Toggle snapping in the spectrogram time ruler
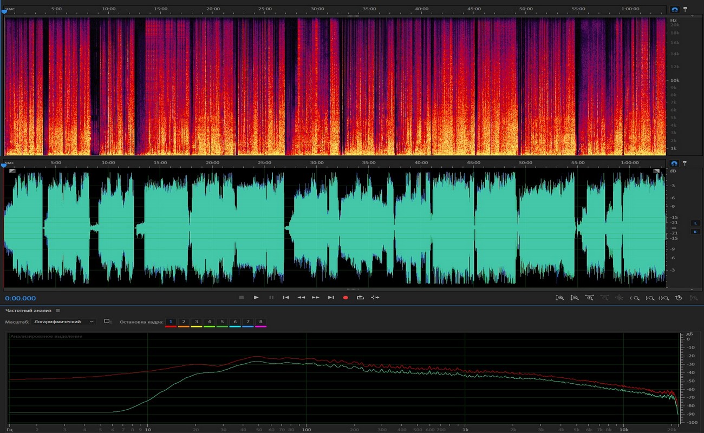Screen dimensions: 704x433 (x=674, y=10)
